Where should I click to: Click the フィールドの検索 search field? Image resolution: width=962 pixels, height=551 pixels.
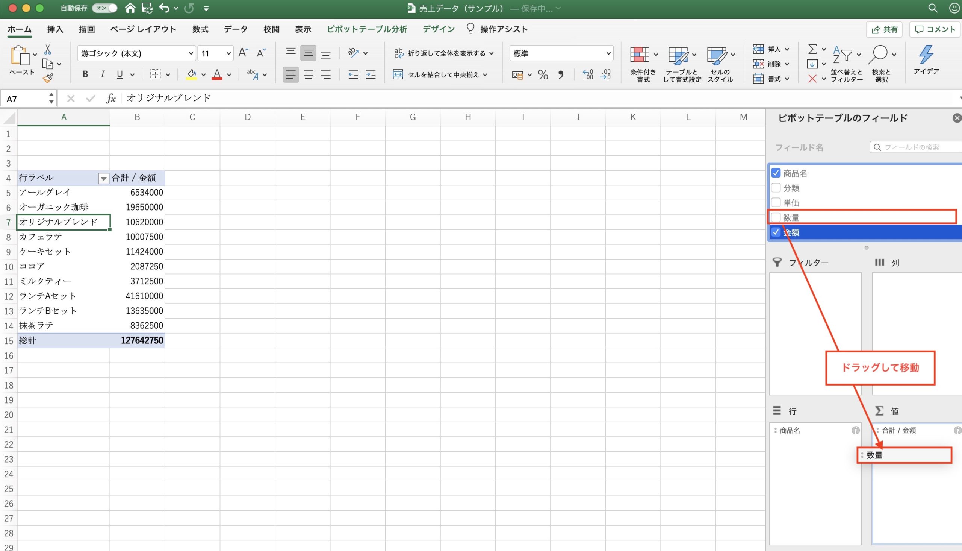pyautogui.click(x=916, y=147)
